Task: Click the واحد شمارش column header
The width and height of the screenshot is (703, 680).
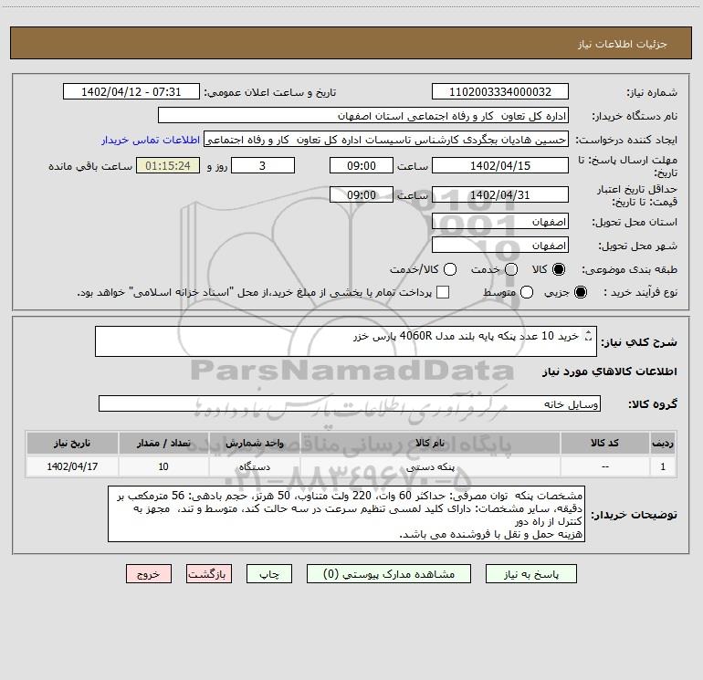Action: click(254, 443)
